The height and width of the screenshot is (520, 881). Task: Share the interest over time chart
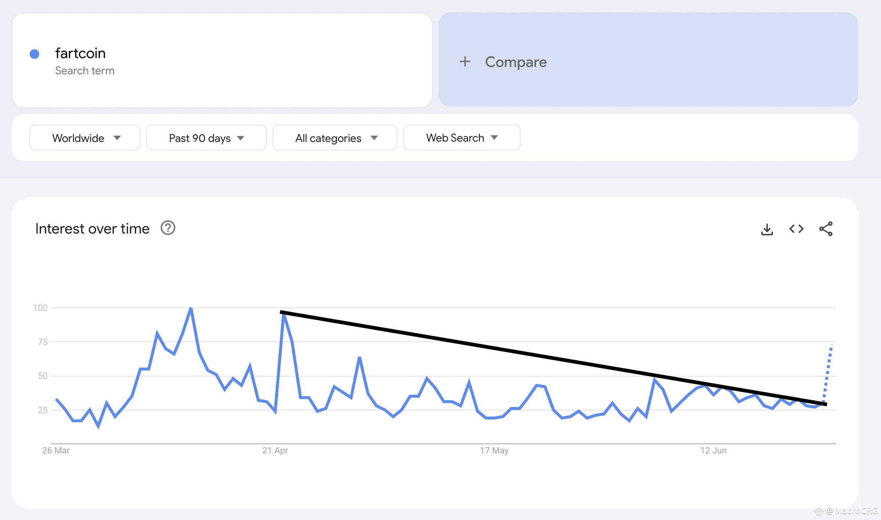(x=826, y=229)
